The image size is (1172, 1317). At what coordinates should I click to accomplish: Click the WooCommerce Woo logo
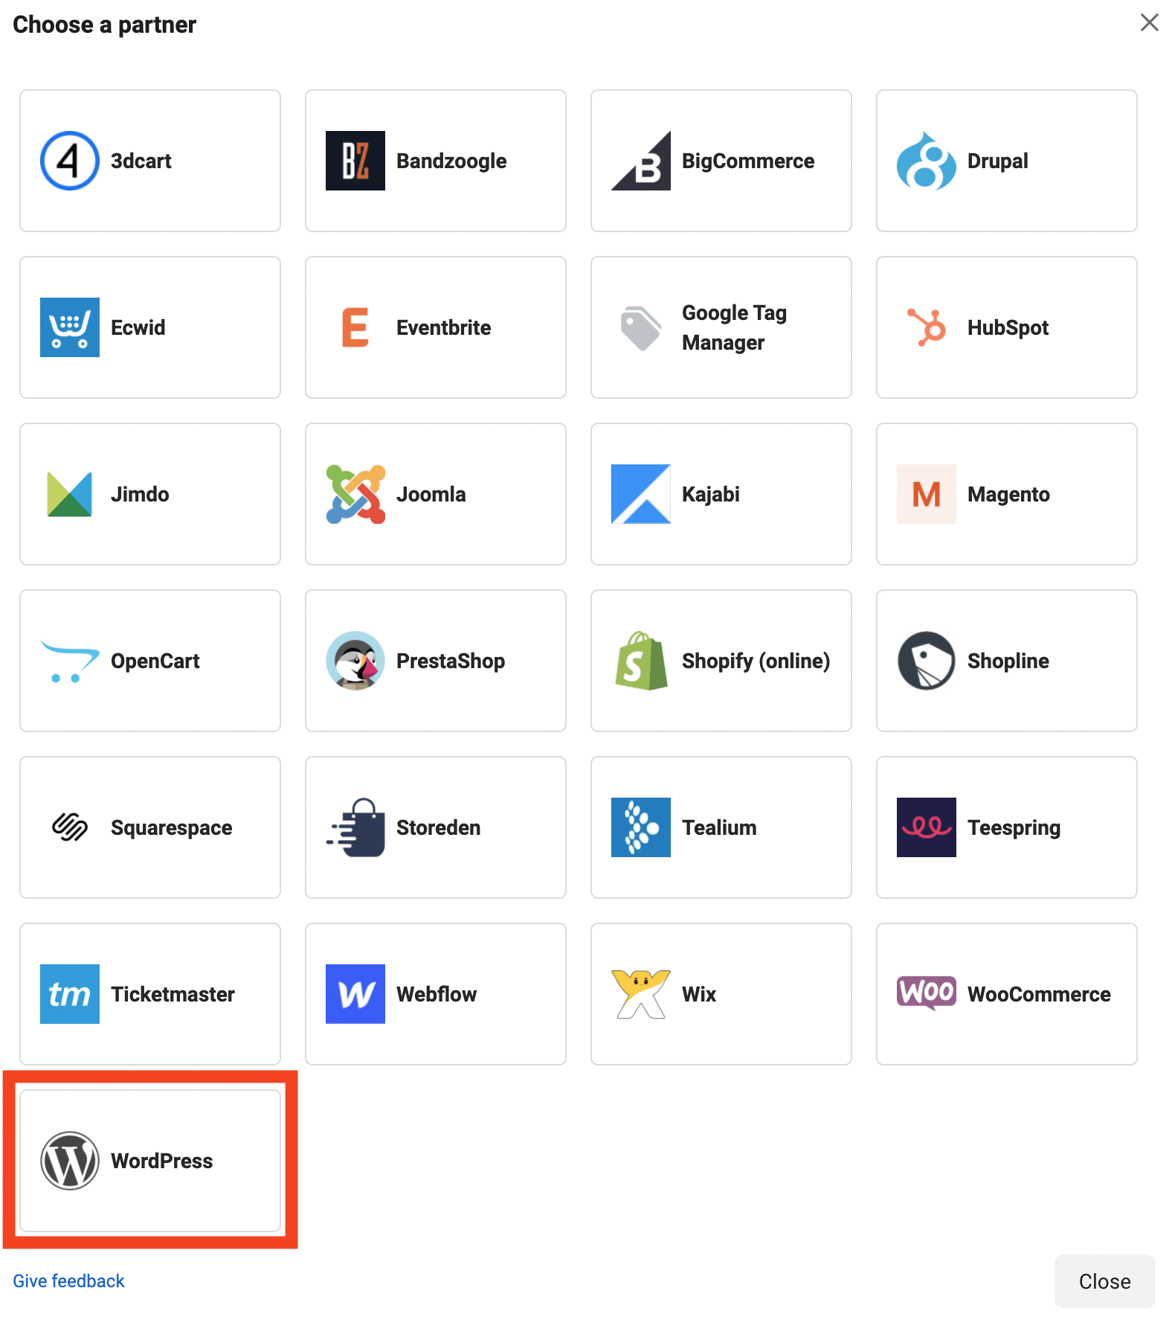point(927,993)
